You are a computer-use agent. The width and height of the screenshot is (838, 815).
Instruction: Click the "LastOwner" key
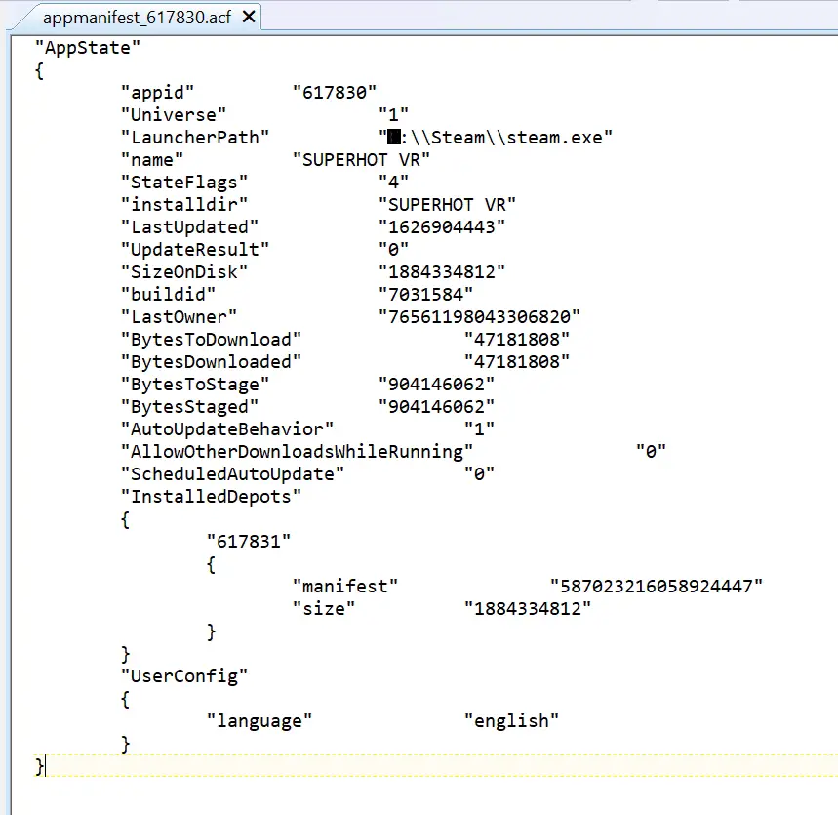click(180, 317)
